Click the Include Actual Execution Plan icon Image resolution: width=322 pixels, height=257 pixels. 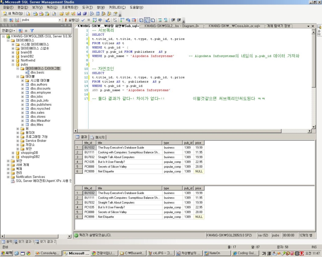tap(122, 20)
